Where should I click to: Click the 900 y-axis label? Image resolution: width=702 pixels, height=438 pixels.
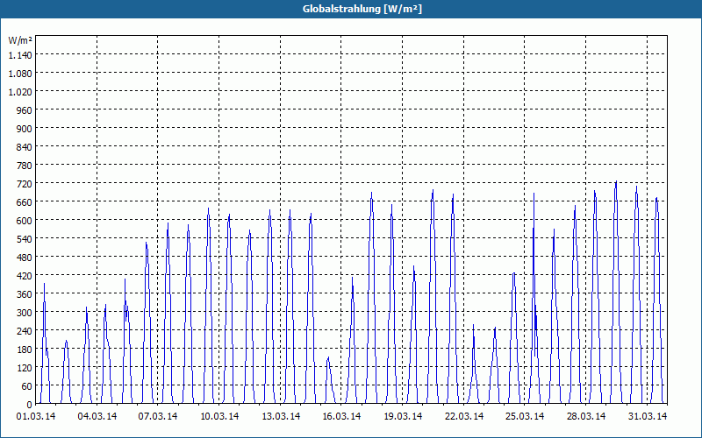[x=25, y=129]
